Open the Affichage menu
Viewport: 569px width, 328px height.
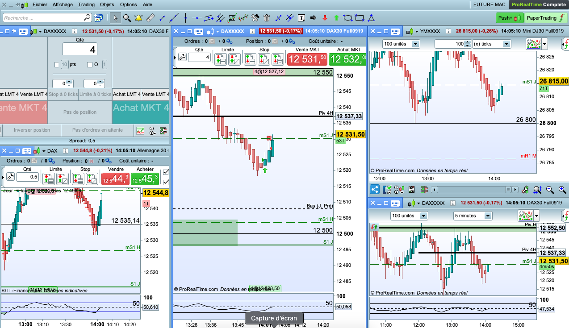pos(63,4)
